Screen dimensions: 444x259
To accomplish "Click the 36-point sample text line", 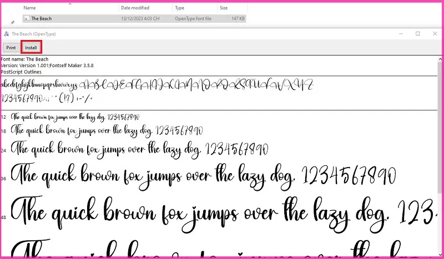I will point(205,175).
